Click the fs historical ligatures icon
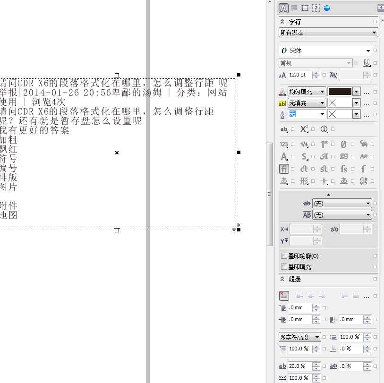 coord(343,169)
